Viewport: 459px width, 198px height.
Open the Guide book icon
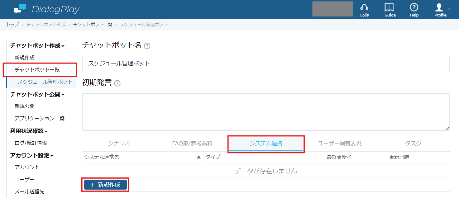(x=389, y=7)
